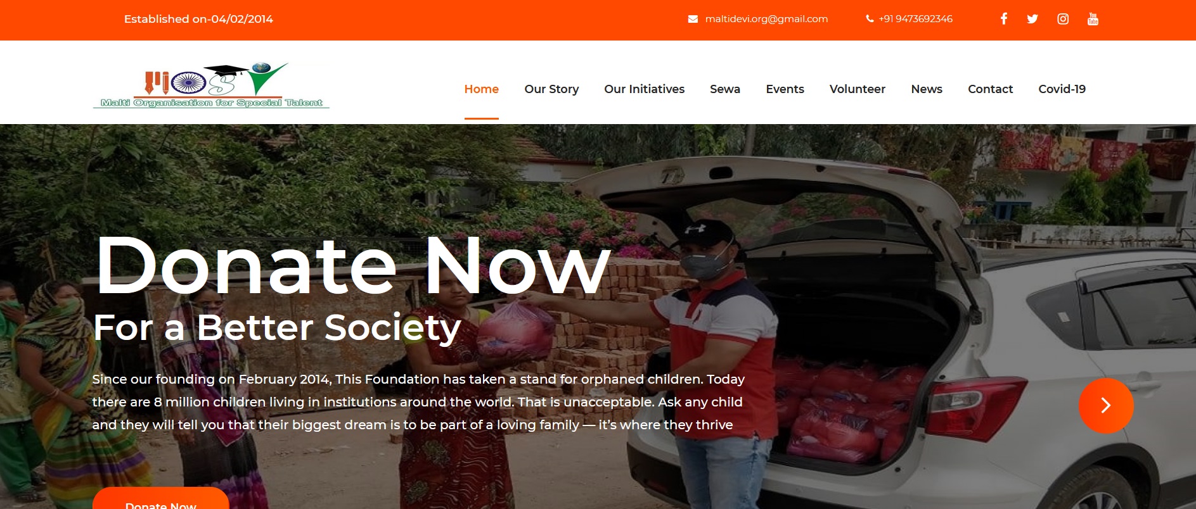Open the News page
The width and height of the screenshot is (1196, 509).
(x=927, y=89)
